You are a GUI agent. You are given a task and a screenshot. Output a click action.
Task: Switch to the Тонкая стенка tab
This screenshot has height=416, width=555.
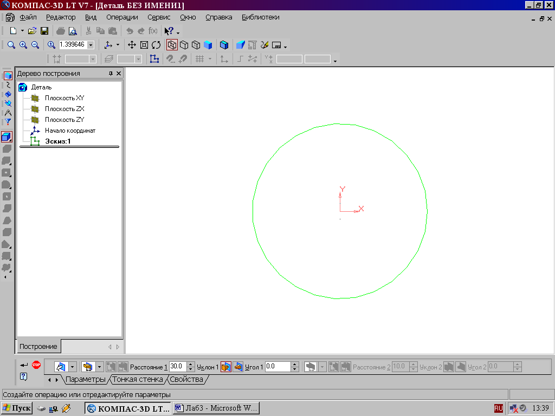pyautogui.click(x=137, y=379)
